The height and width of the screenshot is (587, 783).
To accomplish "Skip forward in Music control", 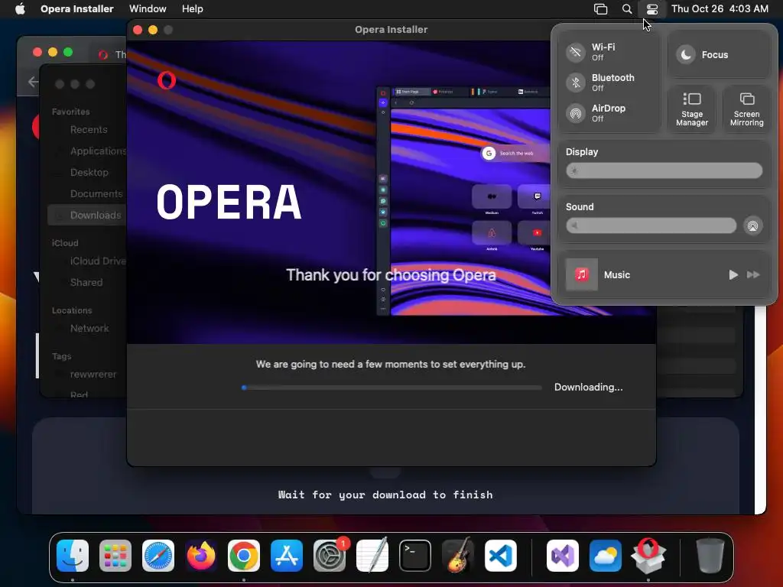I will (x=753, y=274).
